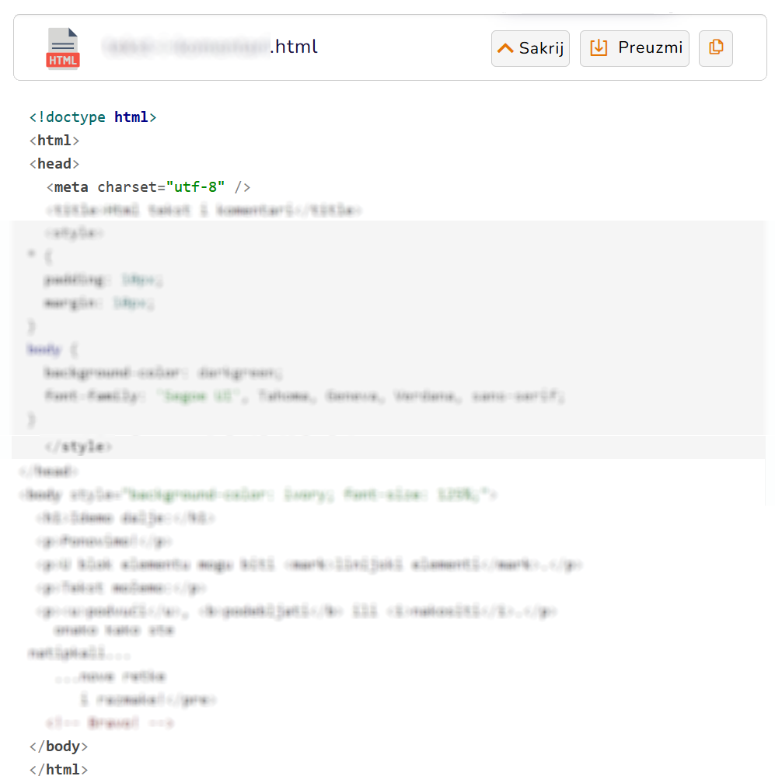This screenshot has width=775, height=783.
Task: Click the opening <head> tag line
Action: click(x=54, y=164)
